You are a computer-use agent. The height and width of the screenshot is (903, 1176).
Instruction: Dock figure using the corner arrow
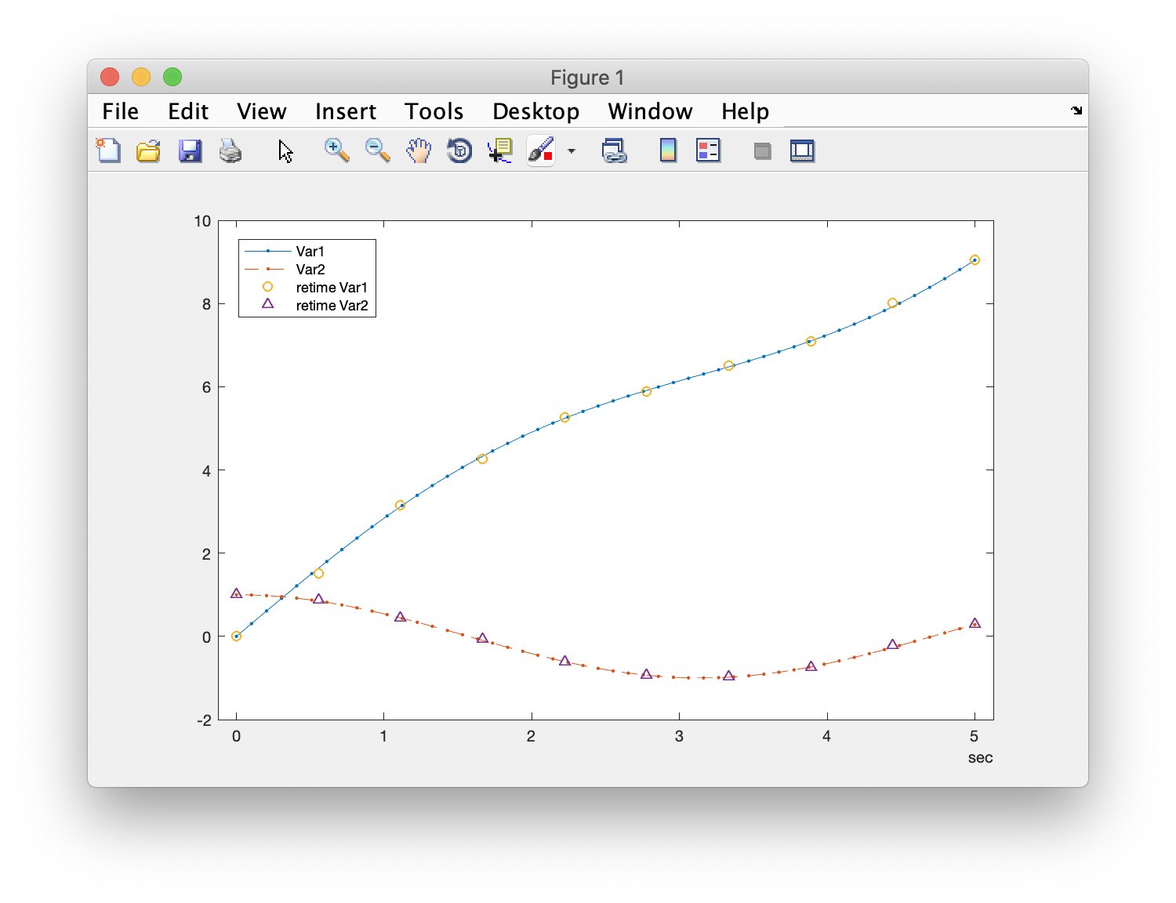(1076, 111)
